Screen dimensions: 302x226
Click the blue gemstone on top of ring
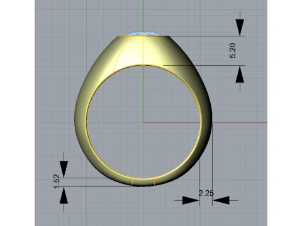pyautogui.click(x=143, y=33)
